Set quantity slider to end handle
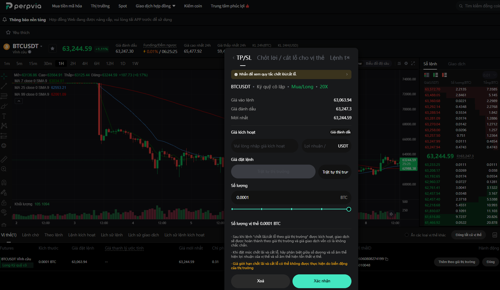500x290 pixels. click(349, 209)
